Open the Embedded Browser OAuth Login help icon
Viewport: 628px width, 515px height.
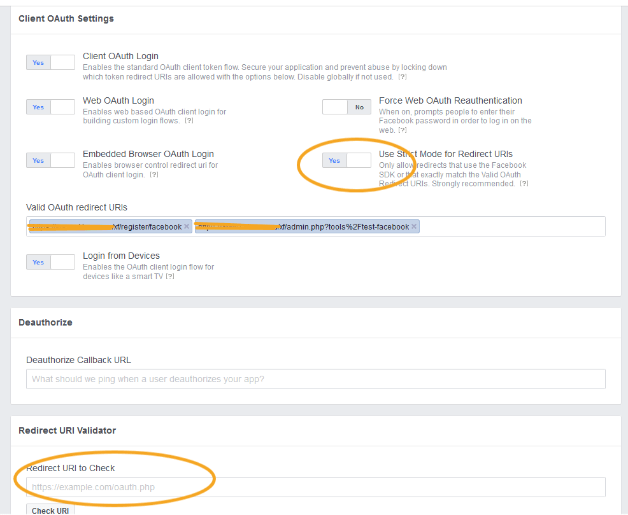tap(153, 175)
